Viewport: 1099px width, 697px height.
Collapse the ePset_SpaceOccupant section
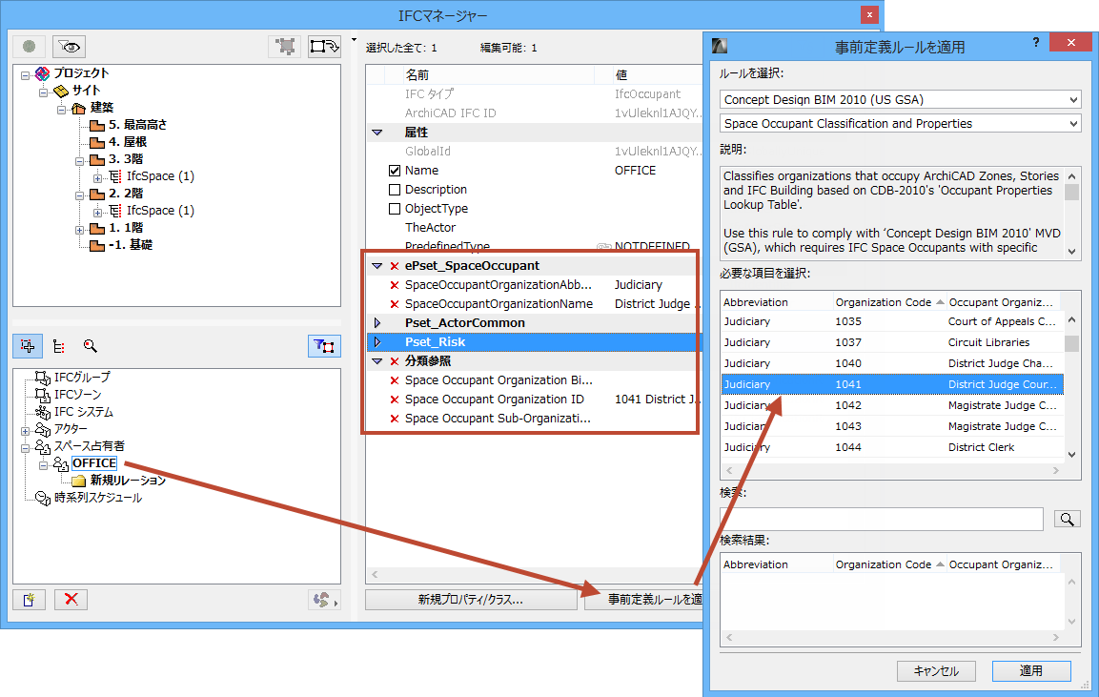click(377, 266)
